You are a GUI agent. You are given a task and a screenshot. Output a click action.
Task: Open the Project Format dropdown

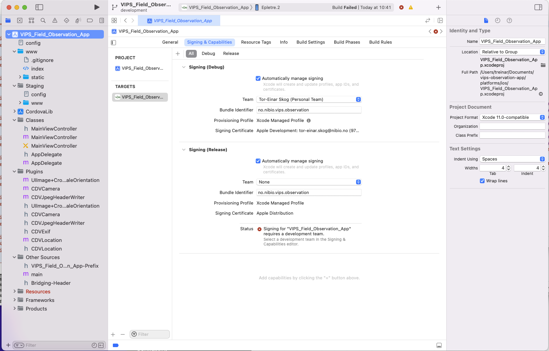coord(512,117)
